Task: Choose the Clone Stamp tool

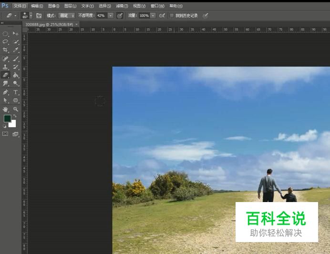Action: (6, 67)
